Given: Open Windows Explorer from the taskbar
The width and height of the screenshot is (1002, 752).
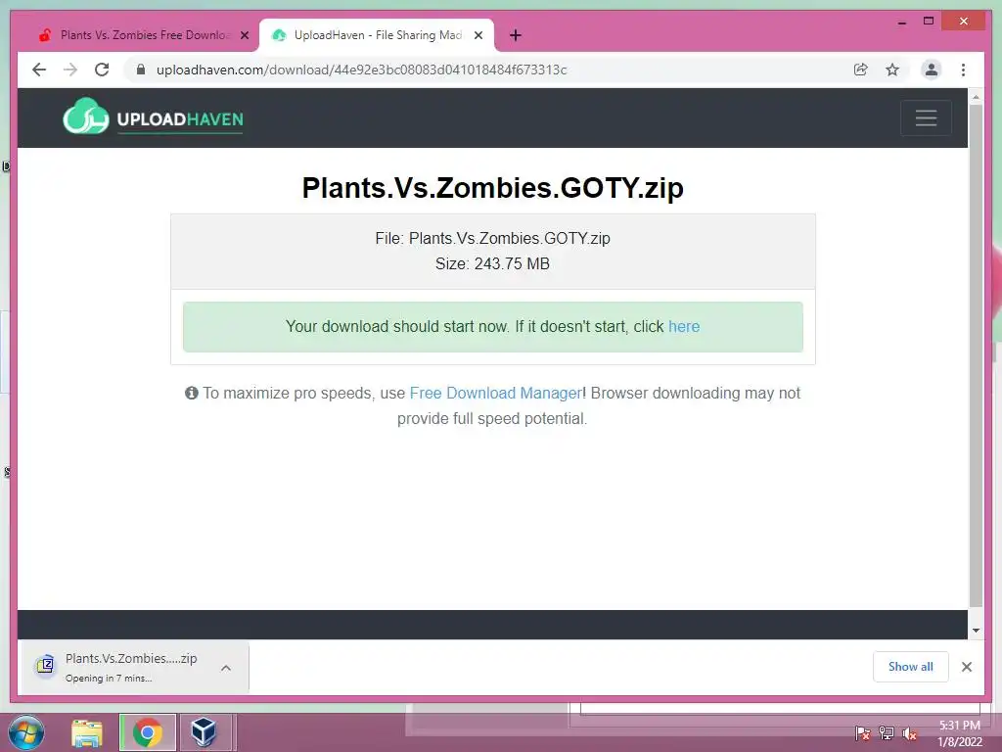Looking at the screenshot, I should (x=87, y=732).
